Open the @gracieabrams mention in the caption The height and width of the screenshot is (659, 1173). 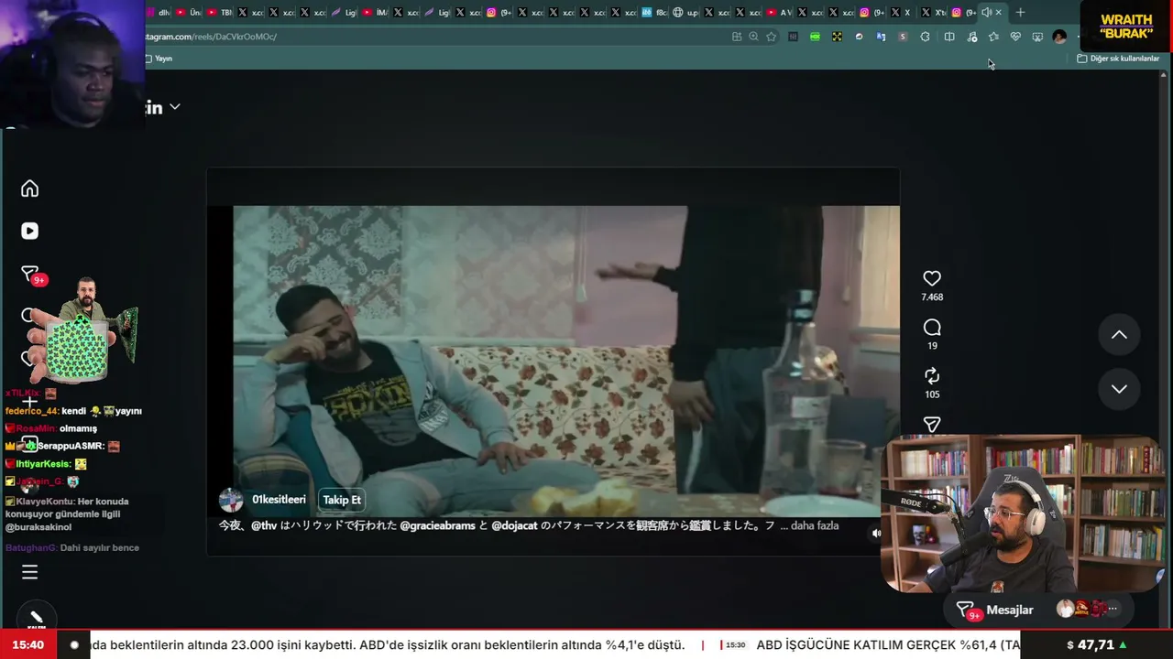tap(438, 525)
